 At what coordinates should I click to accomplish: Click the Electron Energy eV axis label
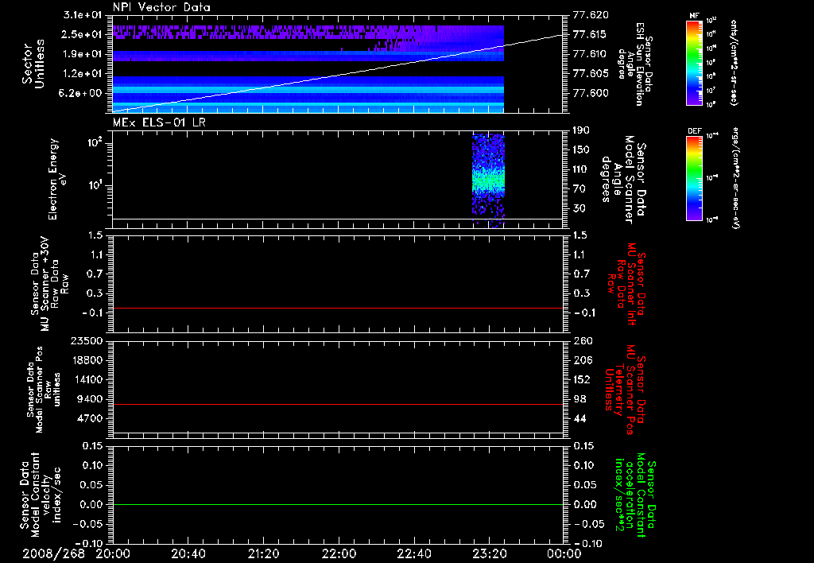click(58, 179)
